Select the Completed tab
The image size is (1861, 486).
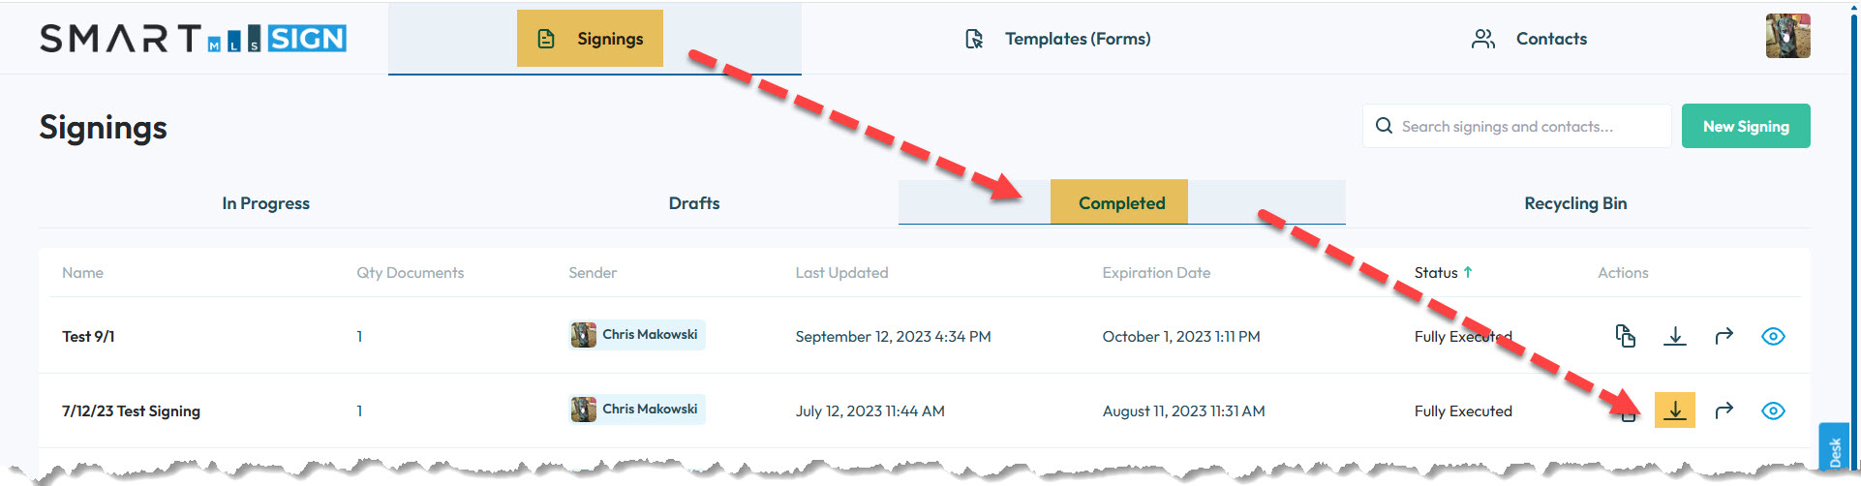click(1121, 203)
